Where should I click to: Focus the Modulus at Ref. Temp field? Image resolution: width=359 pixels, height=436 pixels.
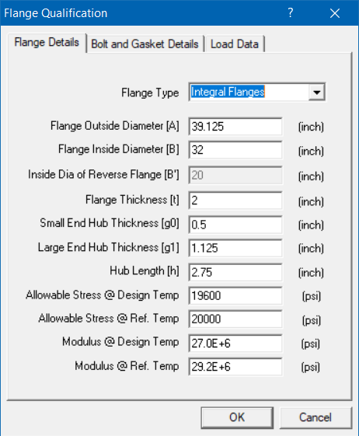[x=235, y=367]
